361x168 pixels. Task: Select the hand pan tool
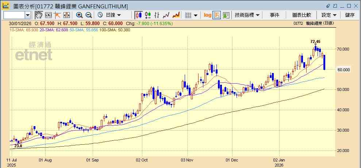39,15
